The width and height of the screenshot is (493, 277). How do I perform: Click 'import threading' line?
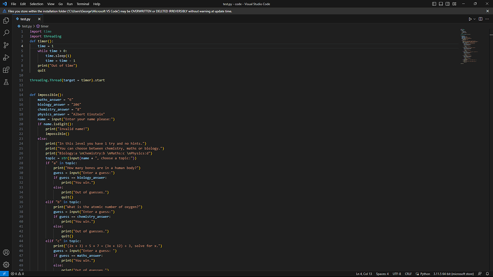[46, 37]
